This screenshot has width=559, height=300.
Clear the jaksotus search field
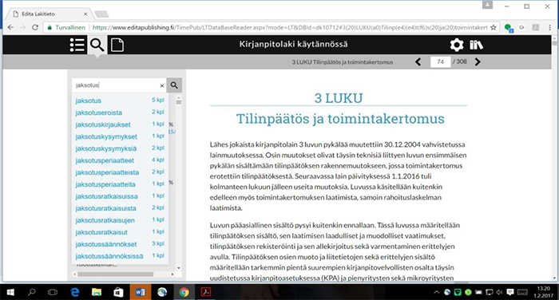162,85
